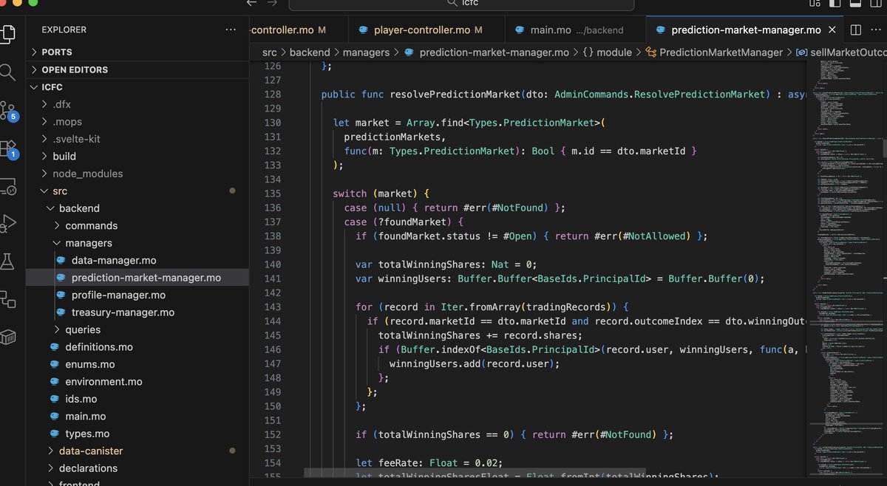
Task: Click line number 128 in the gutter
Action: point(272,95)
